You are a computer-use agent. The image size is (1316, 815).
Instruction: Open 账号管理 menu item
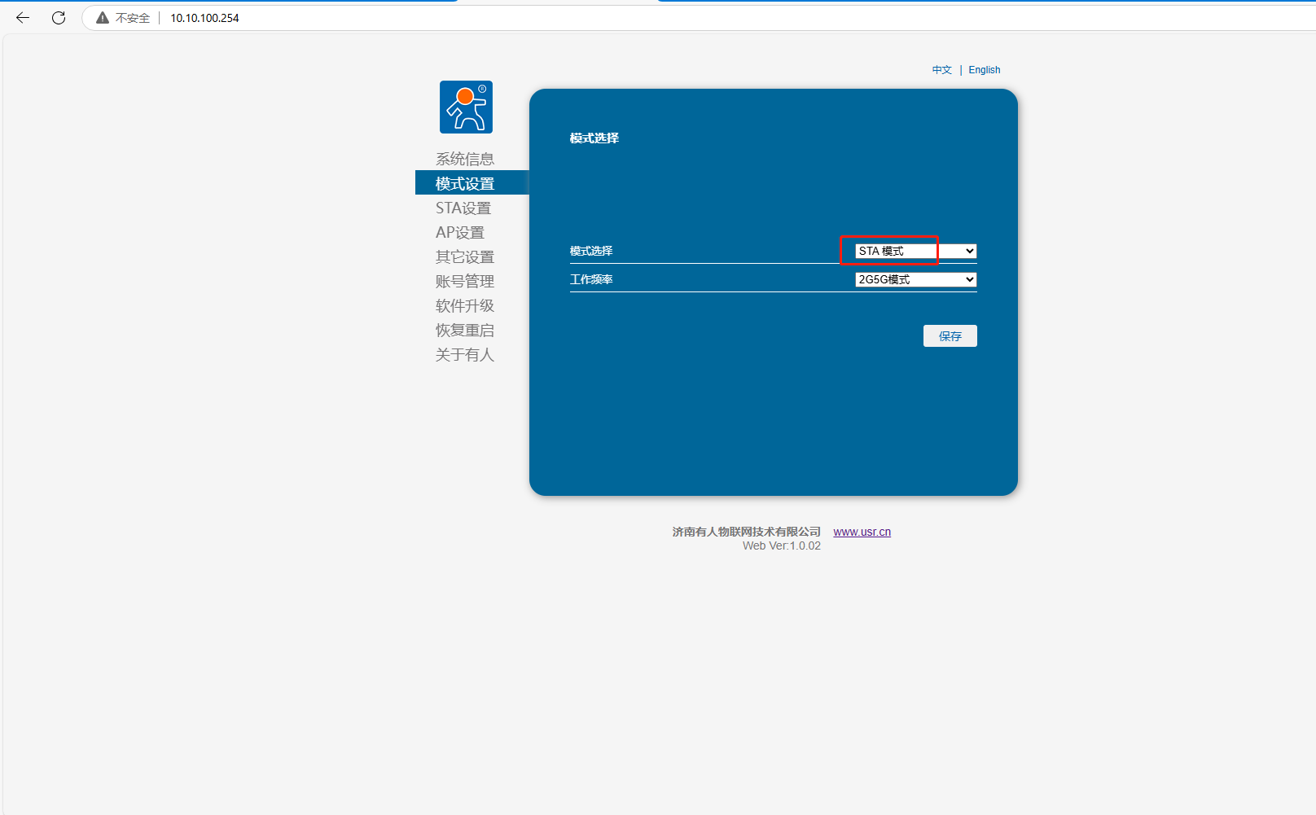coord(464,281)
